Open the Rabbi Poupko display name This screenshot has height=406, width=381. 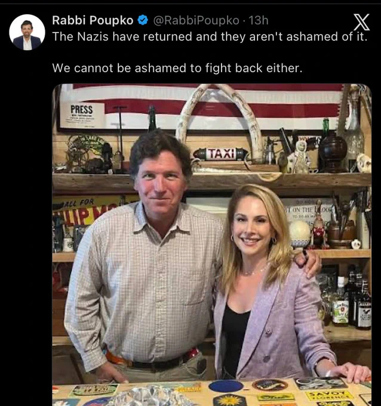93,20
